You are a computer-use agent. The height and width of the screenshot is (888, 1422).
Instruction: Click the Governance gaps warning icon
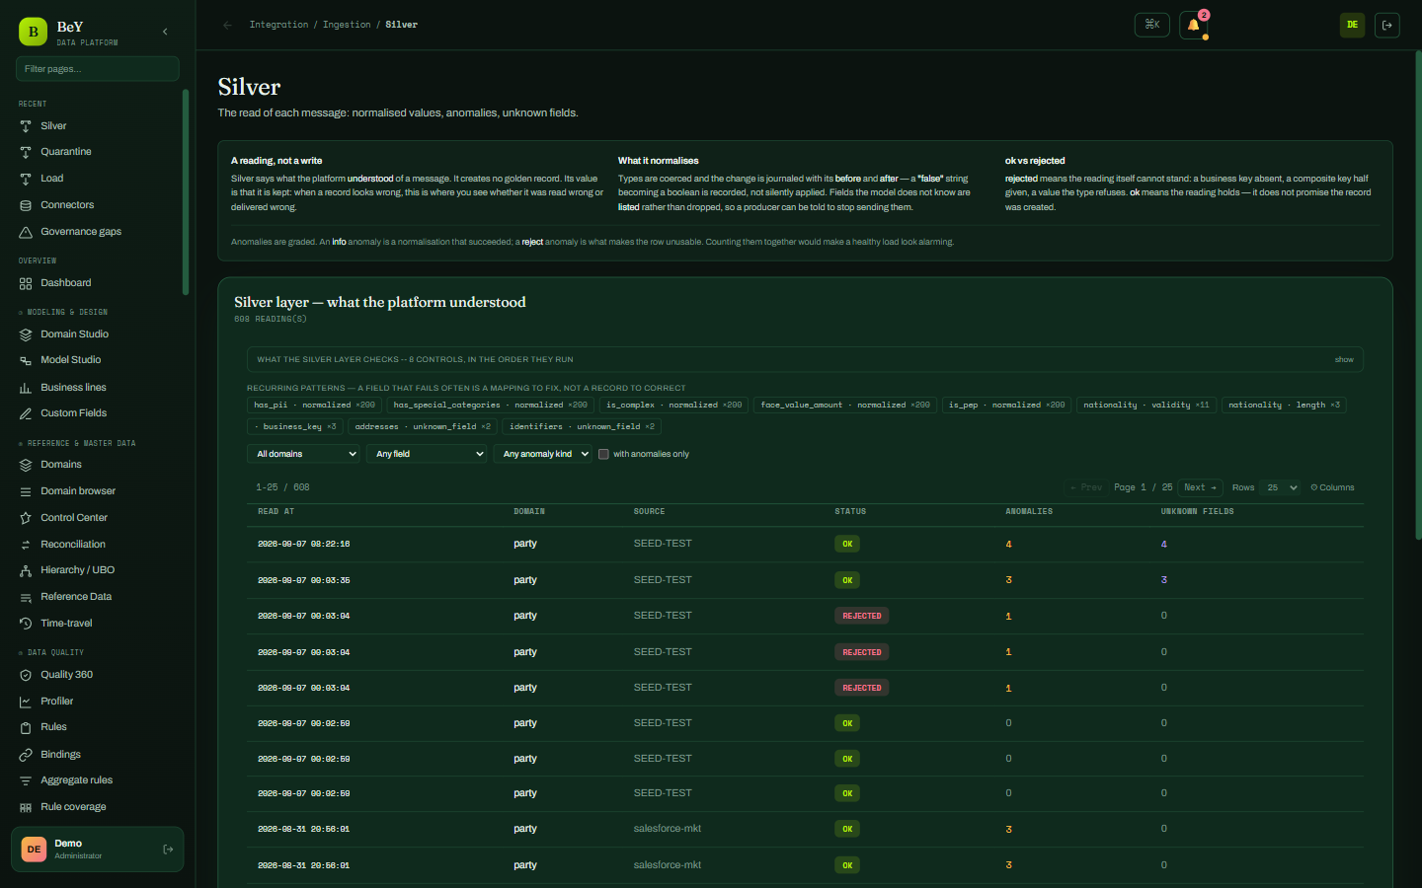26,232
